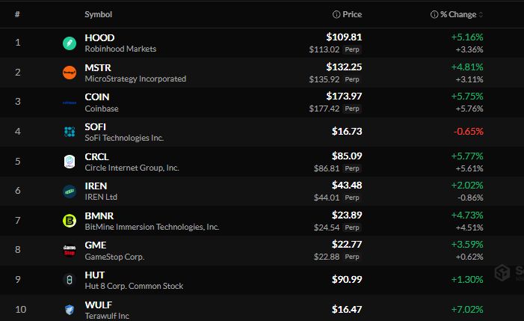Click the info icon beside Price header
The height and width of the screenshot is (321, 524).
pyautogui.click(x=336, y=14)
